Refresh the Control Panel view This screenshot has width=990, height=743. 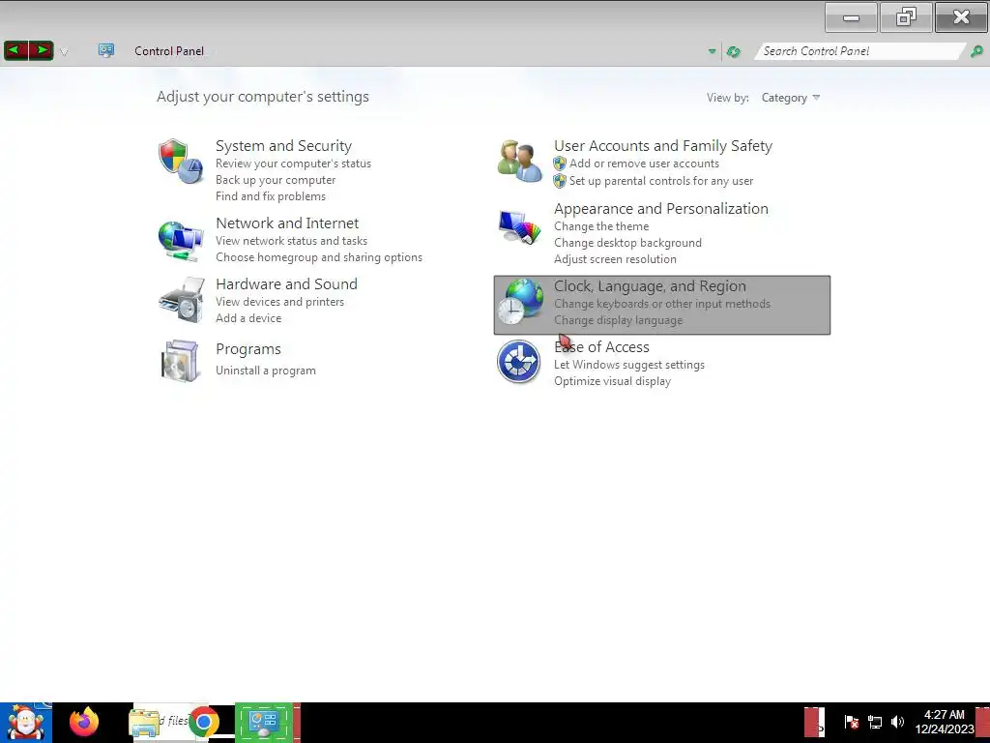[733, 52]
